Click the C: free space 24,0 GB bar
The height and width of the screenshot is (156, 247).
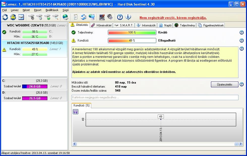[35, 86]
